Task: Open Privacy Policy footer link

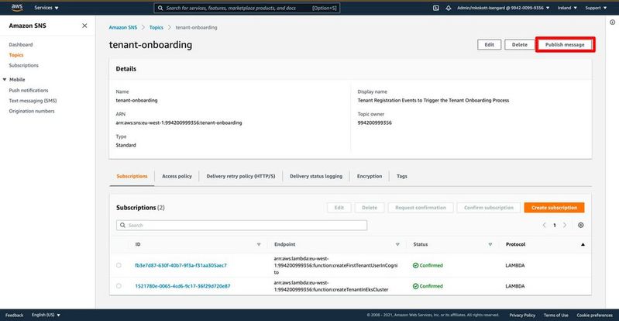Action: (x=522, y=315)
